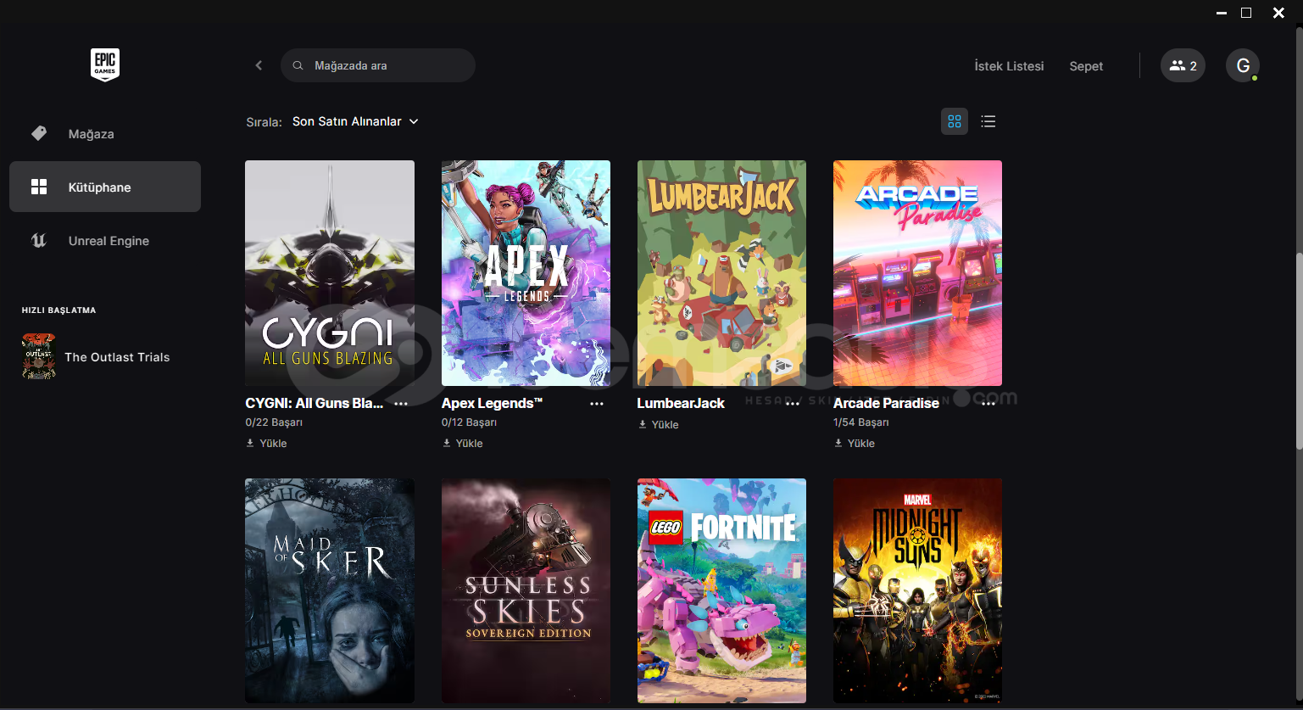Go back using the back arrow
Image resolution: width=1303 pixels, height=710 pixels.
[259, 65]
